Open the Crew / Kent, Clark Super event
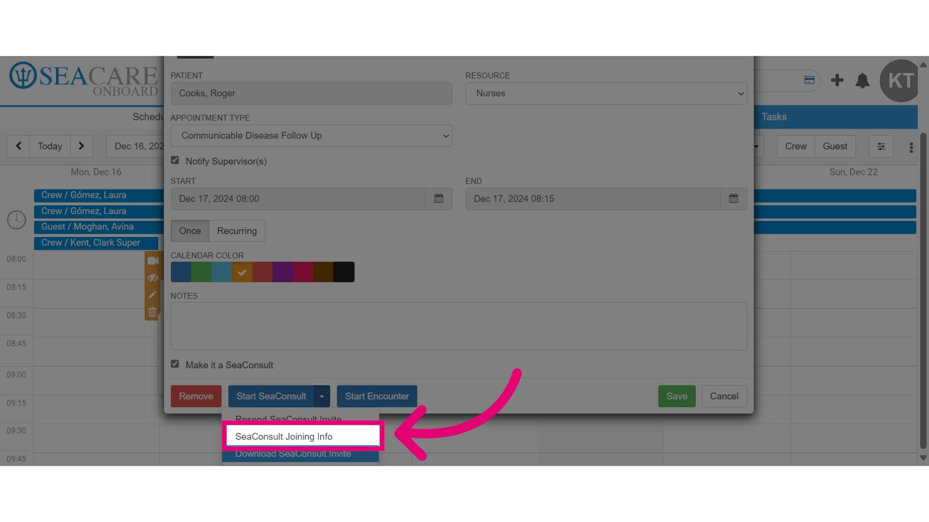The image size is (929, 522). (96, 243)
